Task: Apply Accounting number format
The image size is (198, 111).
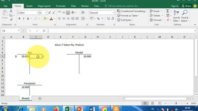Action: click(x=92, y=18)
